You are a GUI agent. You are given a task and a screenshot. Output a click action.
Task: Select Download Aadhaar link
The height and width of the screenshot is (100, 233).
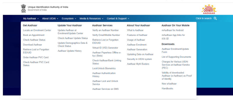pos(32,45)
